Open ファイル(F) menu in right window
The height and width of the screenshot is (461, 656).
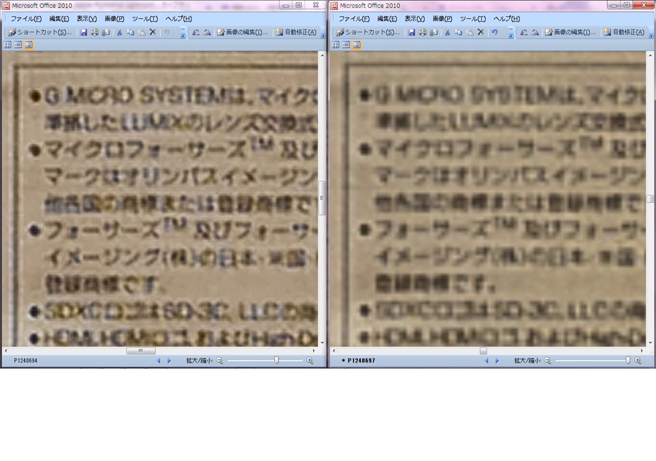click(x=354, y=19)
